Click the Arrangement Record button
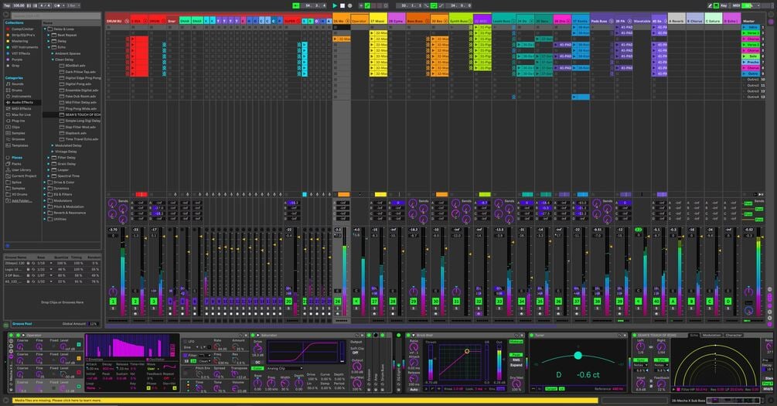 [349, 5]
